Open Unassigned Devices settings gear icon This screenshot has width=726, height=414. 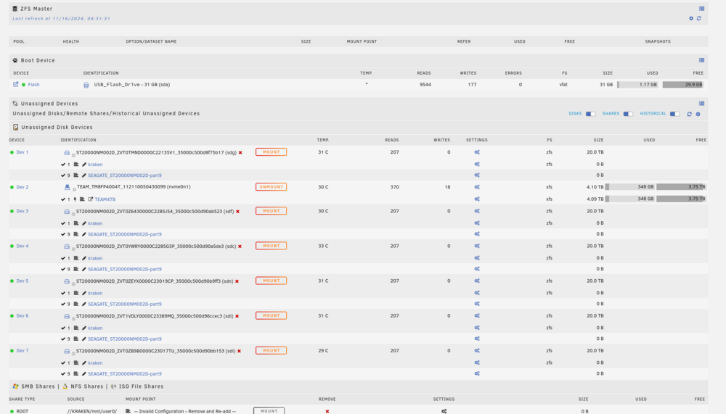click(698, 114)
